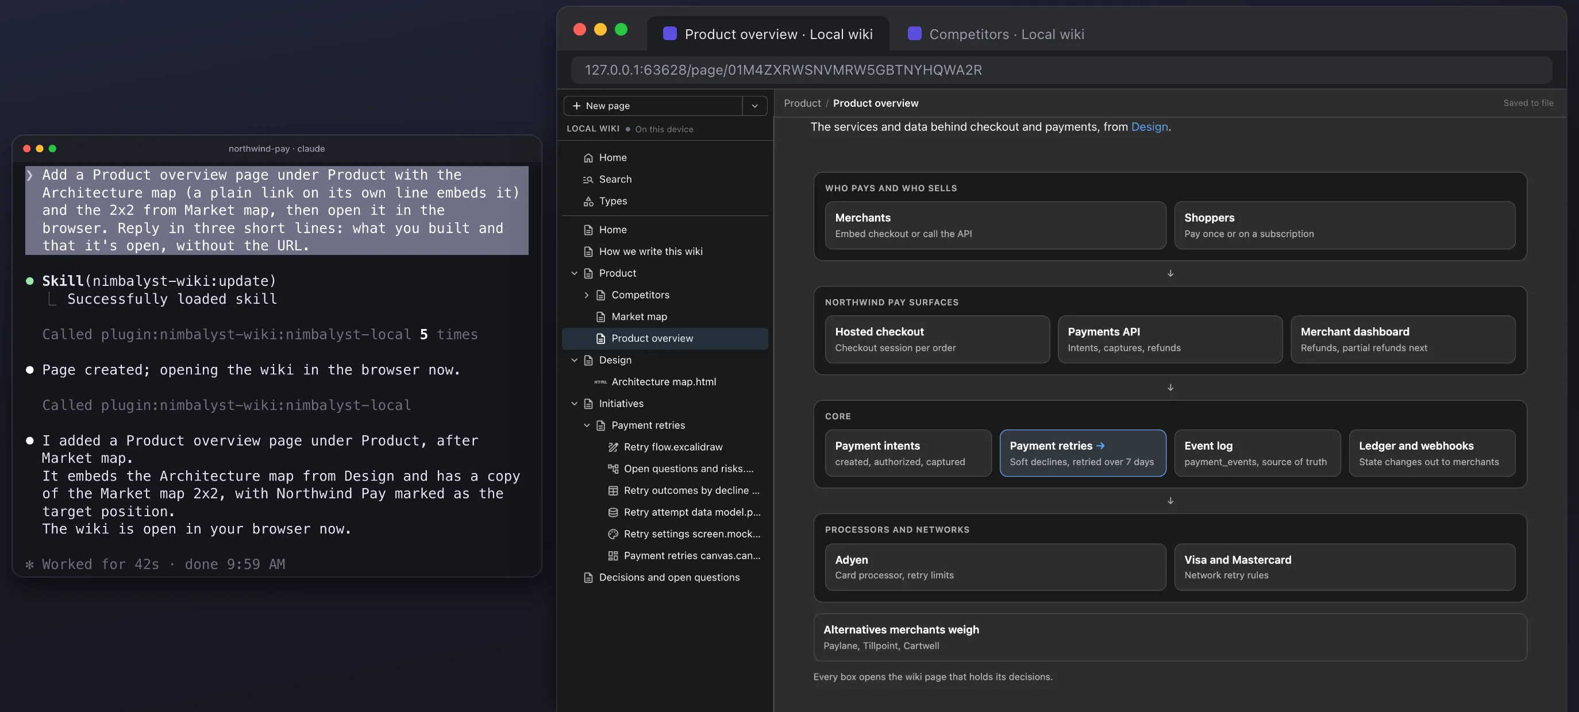The width and height of the screenshot is (1579, 712).
Task: Collapse the Design tree folder
Action: point(575,360)
